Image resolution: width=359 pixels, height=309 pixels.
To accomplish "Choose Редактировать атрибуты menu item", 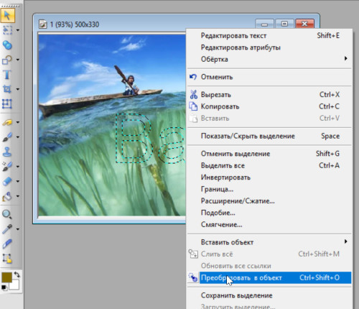I will point(269,47).
